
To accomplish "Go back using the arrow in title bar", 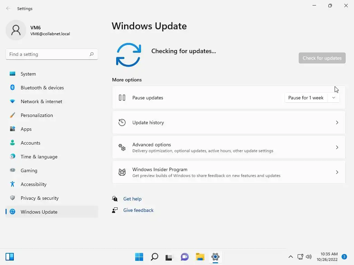I will (8, 8).
